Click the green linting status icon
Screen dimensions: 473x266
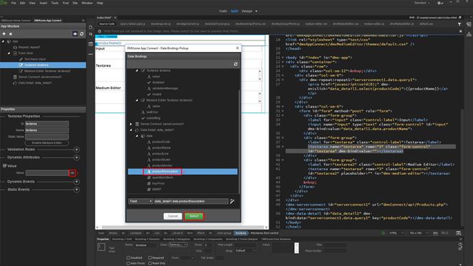tap(383, 233)
